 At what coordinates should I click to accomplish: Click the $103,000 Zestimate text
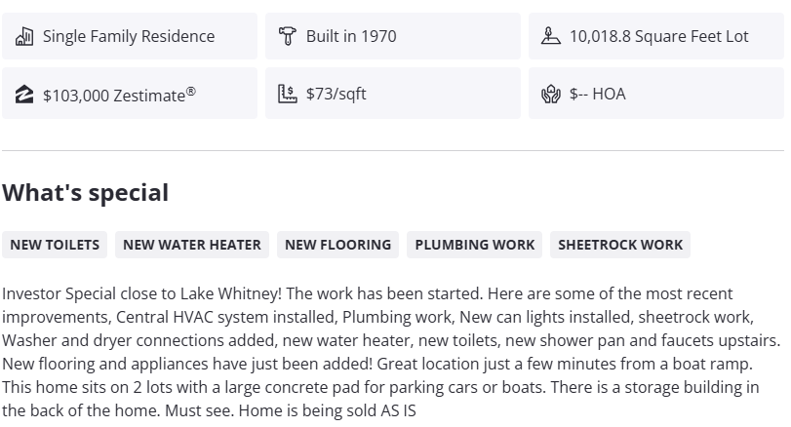click(119, 95)
